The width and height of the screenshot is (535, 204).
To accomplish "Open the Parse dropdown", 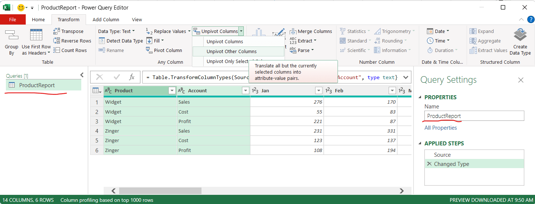I will pyautogui.click(x=302, y=51).
